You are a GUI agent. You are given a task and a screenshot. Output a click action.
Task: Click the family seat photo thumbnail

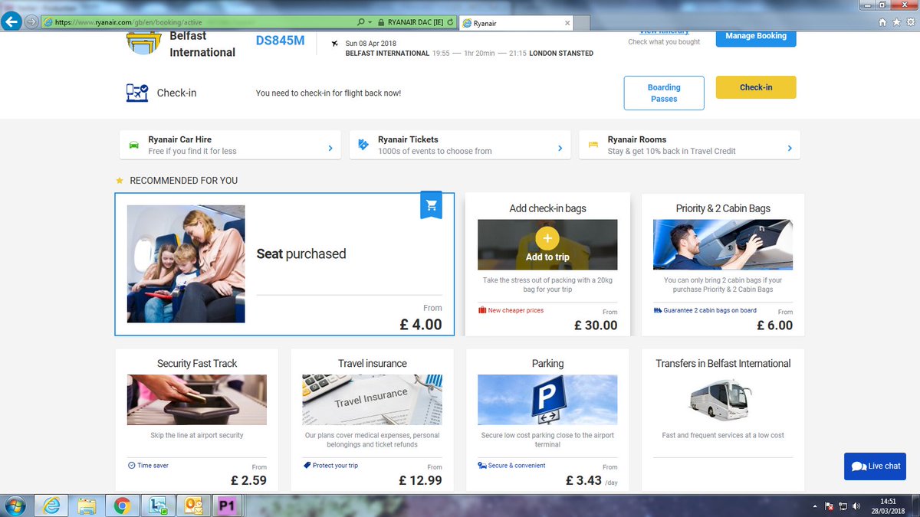(x=186, y=263)
